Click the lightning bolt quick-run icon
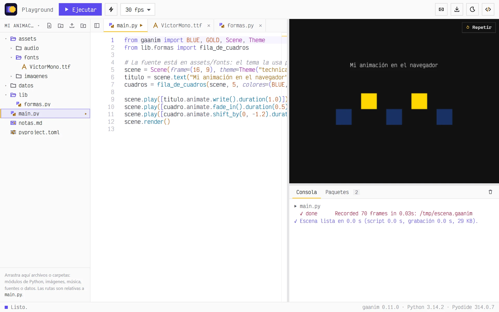 [x=111, y=10]
